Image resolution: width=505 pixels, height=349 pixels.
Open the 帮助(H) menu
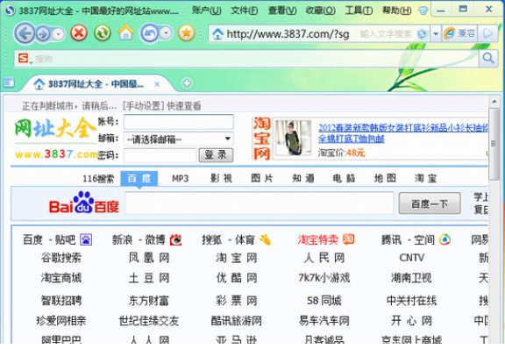tap(397, 11)
